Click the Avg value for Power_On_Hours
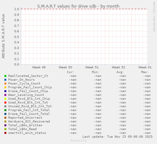 click(x=122, y=80)
